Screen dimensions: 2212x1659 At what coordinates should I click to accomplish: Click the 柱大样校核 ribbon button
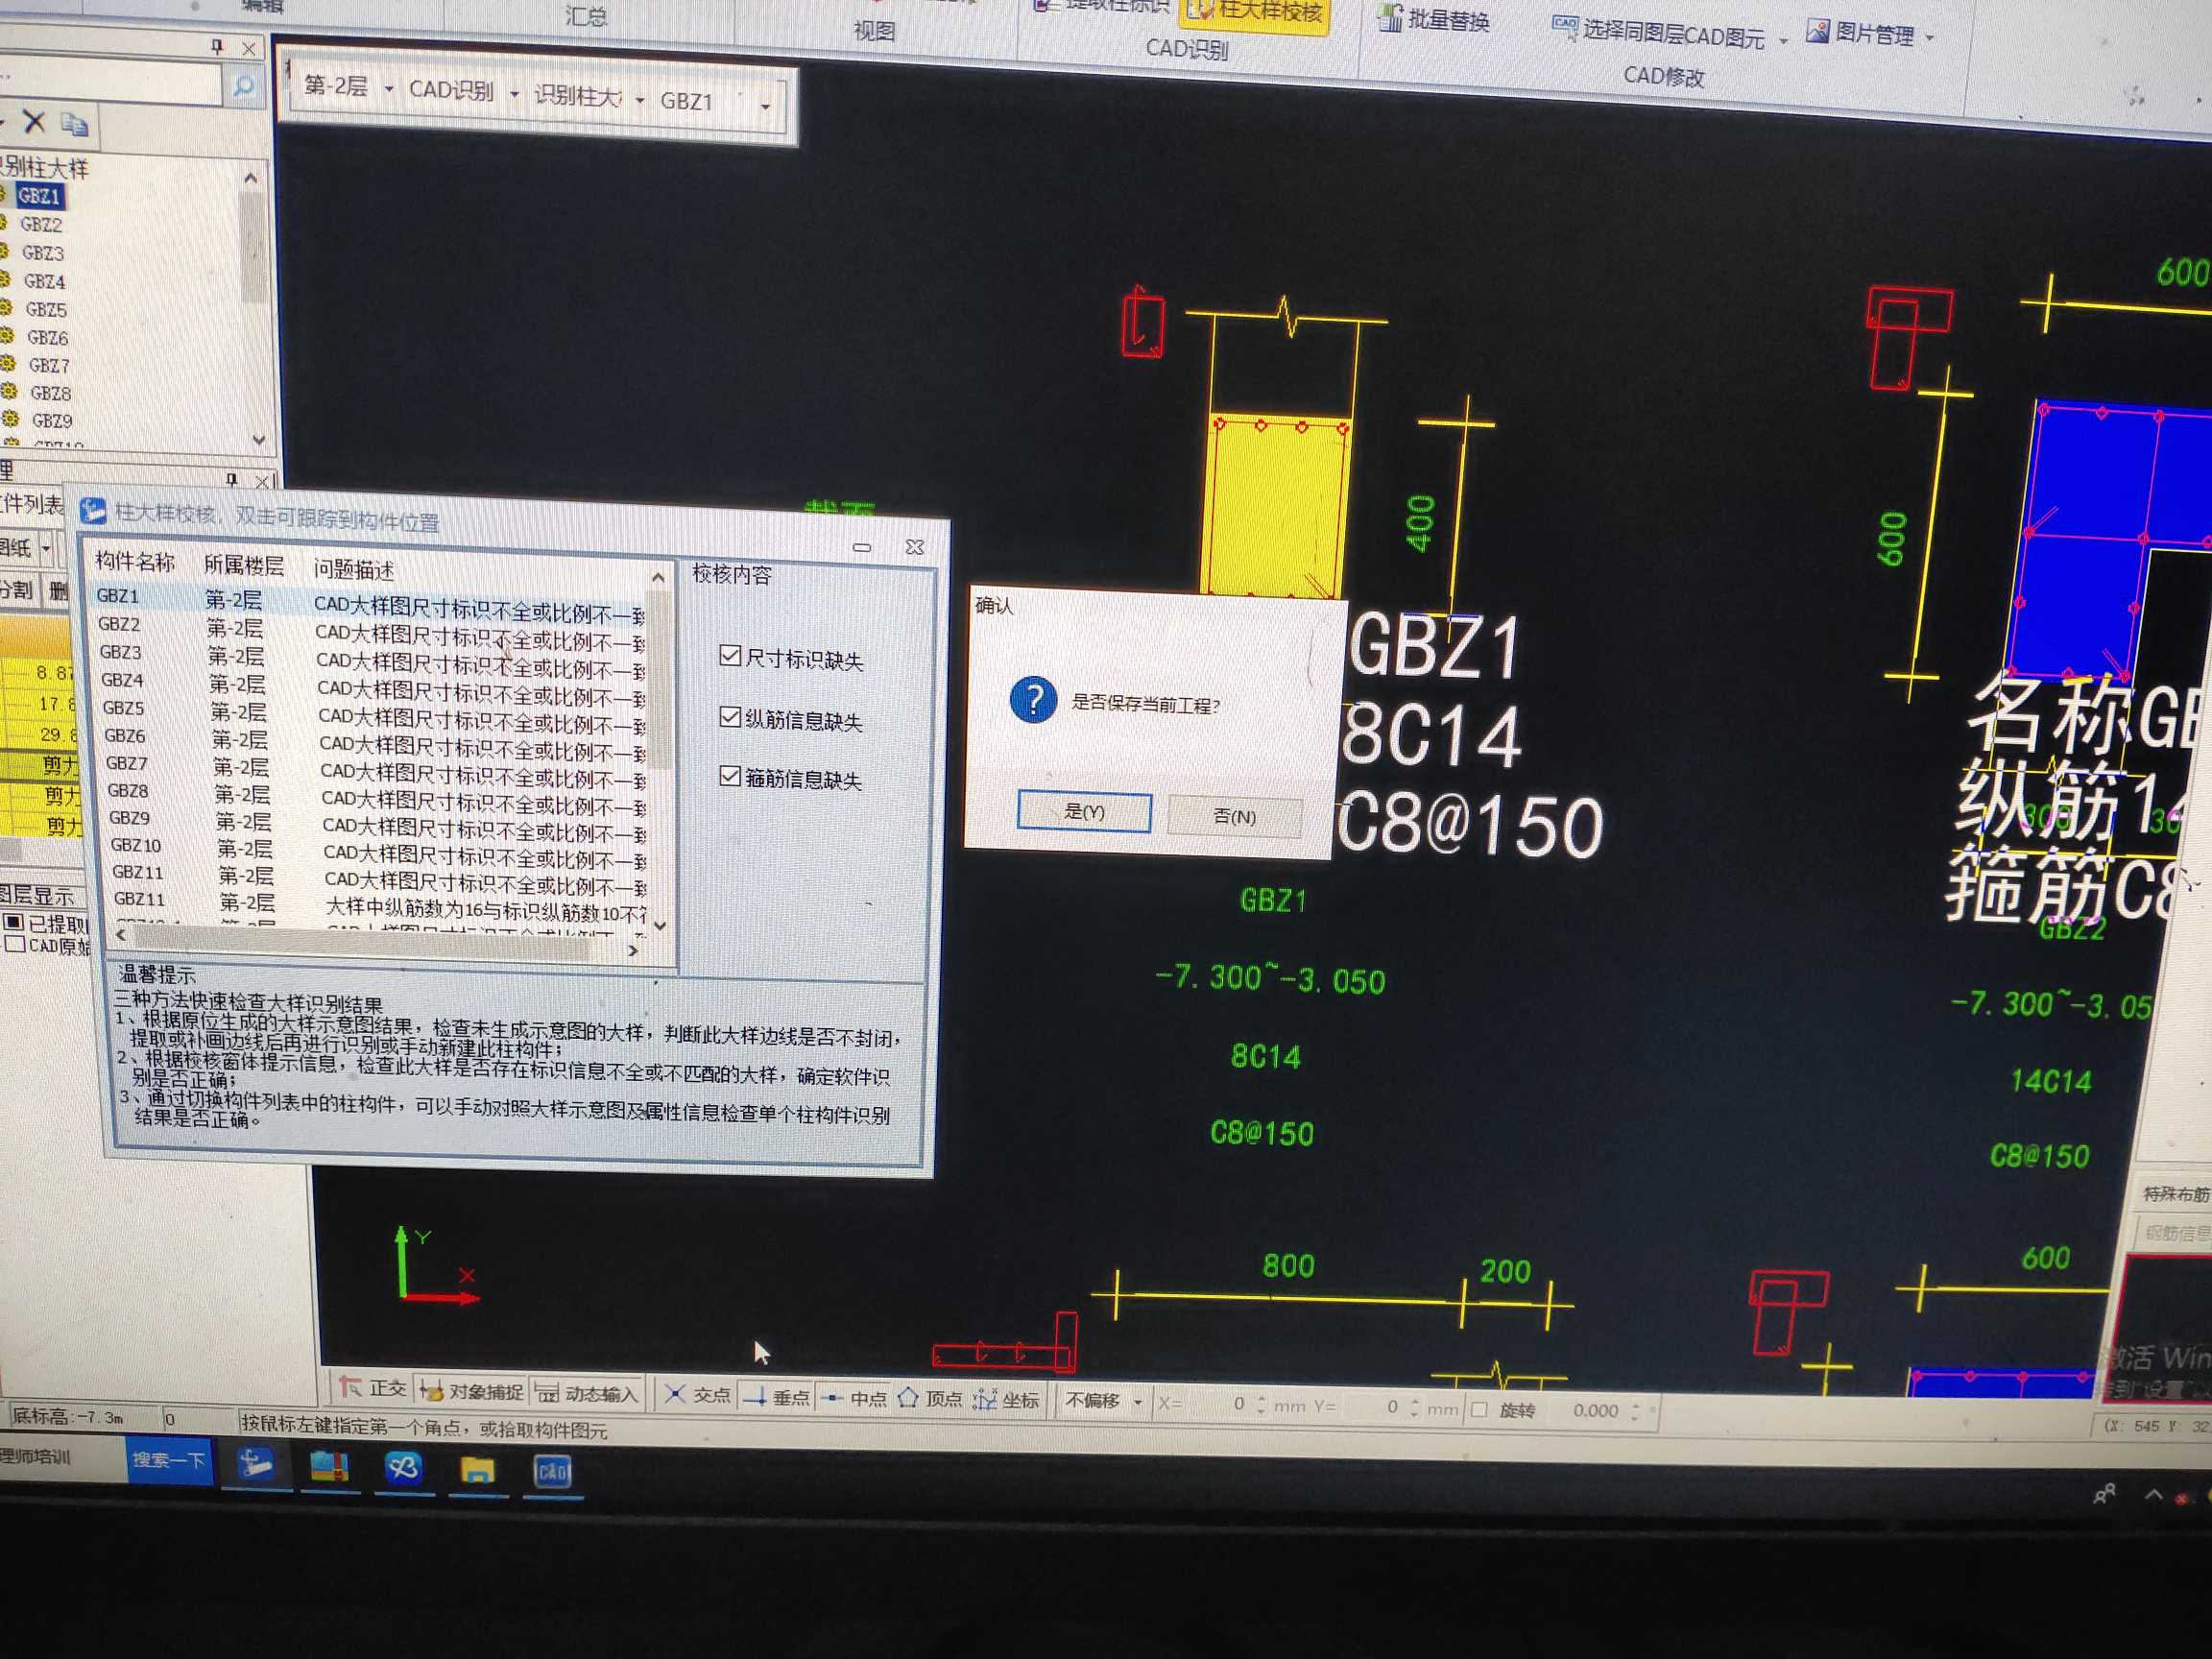pyautogui.click(x=1255, y=13)
